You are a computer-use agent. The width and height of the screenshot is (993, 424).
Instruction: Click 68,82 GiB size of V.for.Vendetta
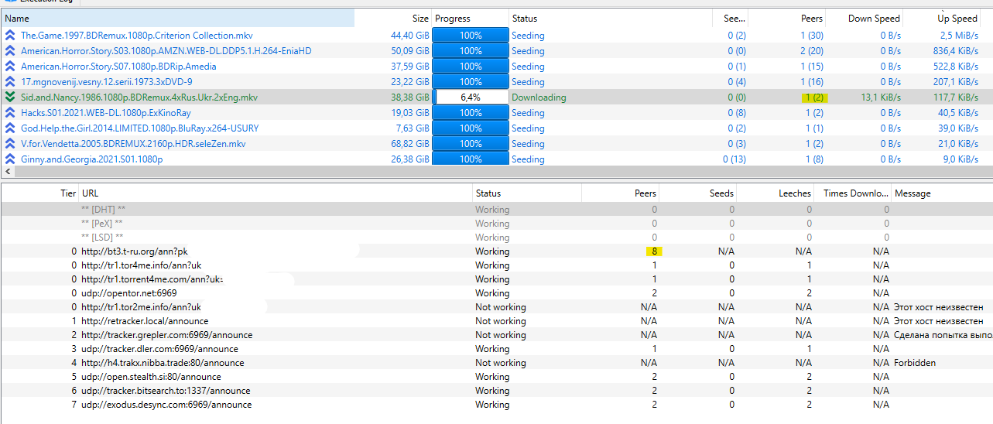pos(410,144)
